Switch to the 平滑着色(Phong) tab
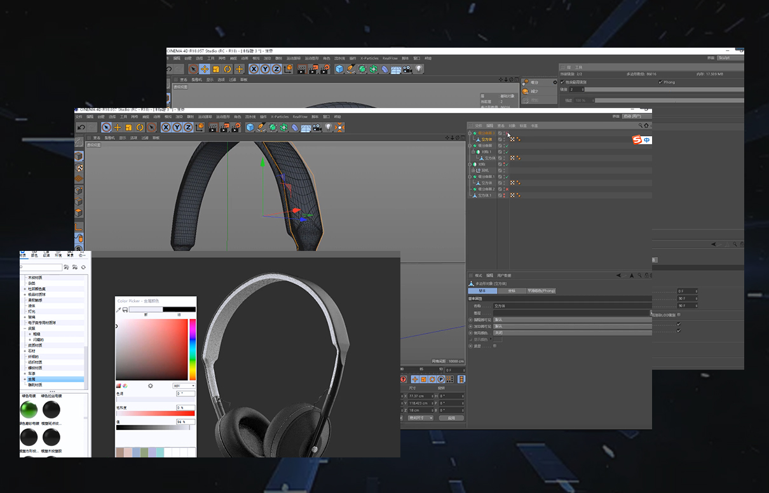 pyautogui.click(x=541, y=291)
